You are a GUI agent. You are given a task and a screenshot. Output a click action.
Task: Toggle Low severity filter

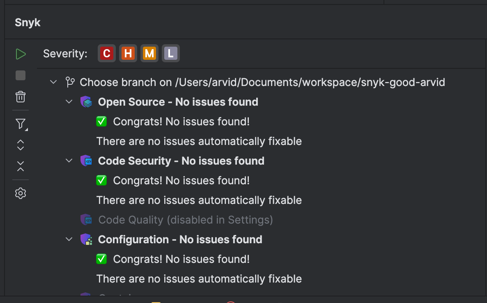(x=171, y=53)
